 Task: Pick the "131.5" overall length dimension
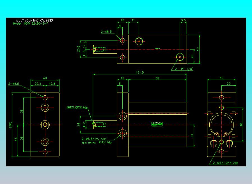click(140, 72)
